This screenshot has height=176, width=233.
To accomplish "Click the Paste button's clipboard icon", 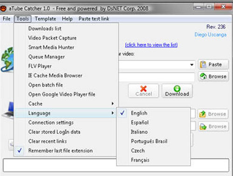I will coord(203,64).
